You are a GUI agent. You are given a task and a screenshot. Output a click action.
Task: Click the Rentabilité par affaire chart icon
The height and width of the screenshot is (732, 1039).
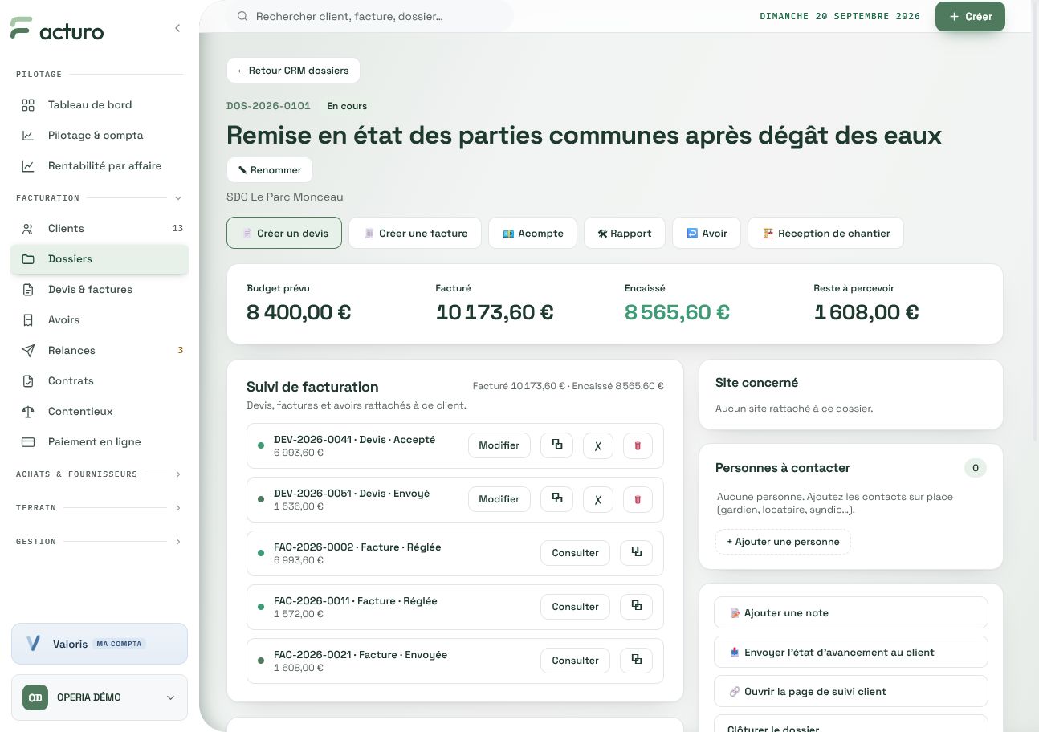[28, 166]
